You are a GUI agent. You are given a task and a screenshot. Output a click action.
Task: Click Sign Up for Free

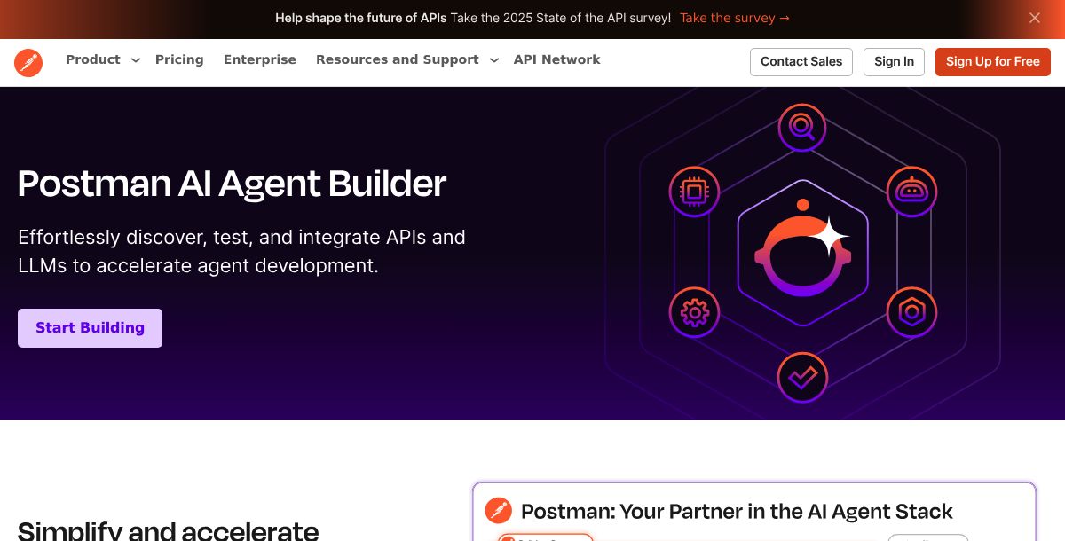click(x=993, y=62)
